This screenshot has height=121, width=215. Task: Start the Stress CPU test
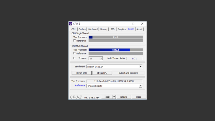(102, 73)
